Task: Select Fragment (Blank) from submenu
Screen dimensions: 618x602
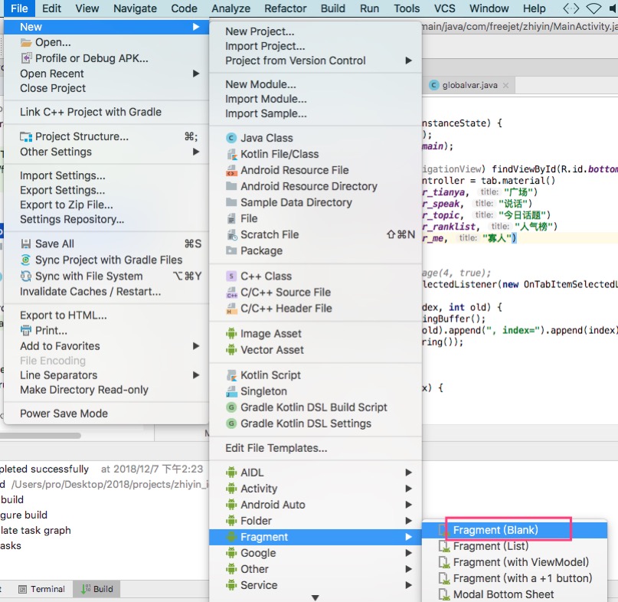Action: click(x=515, y=530)
